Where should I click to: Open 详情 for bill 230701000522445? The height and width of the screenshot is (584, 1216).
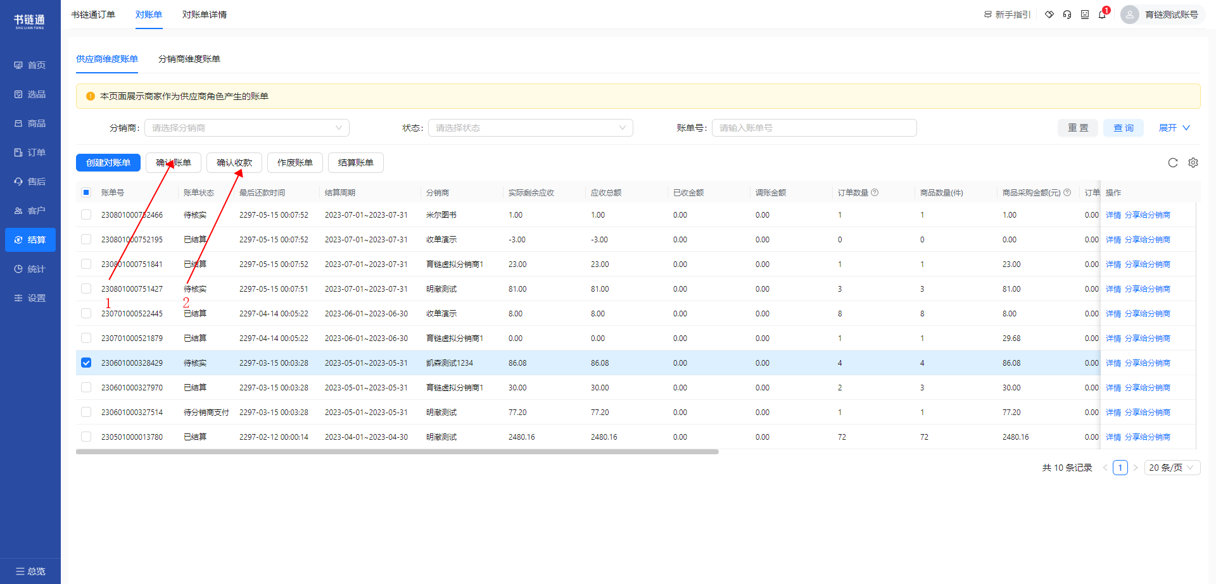(1113, 314)
